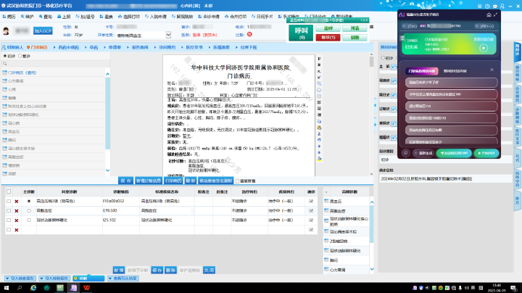Click the shrink icon in AI assistant panel

tap(495, 15)
